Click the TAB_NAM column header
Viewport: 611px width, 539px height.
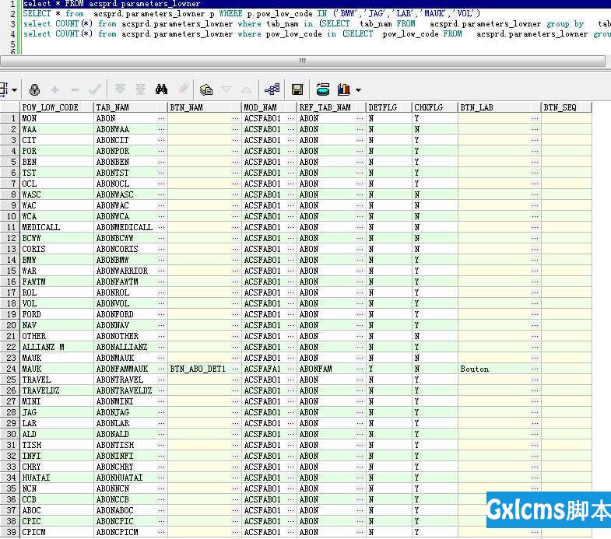131,107
